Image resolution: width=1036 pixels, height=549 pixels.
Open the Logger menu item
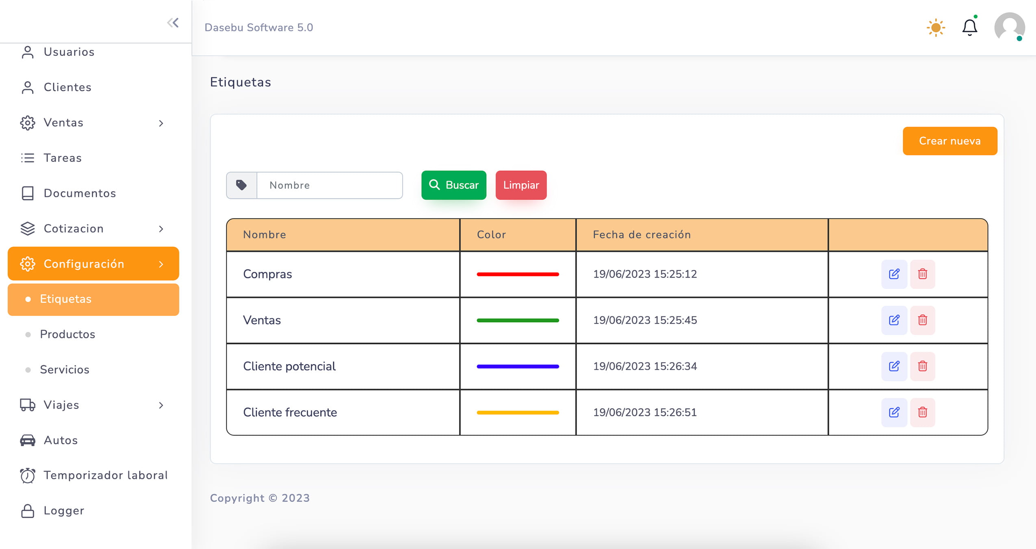click(x=93, y=511)
